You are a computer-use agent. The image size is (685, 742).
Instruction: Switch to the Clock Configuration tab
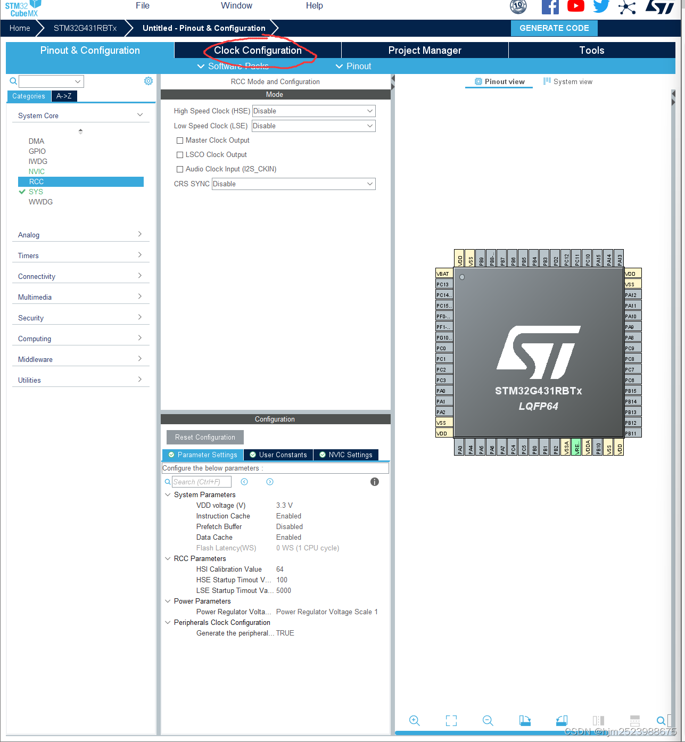pos(257,50)
